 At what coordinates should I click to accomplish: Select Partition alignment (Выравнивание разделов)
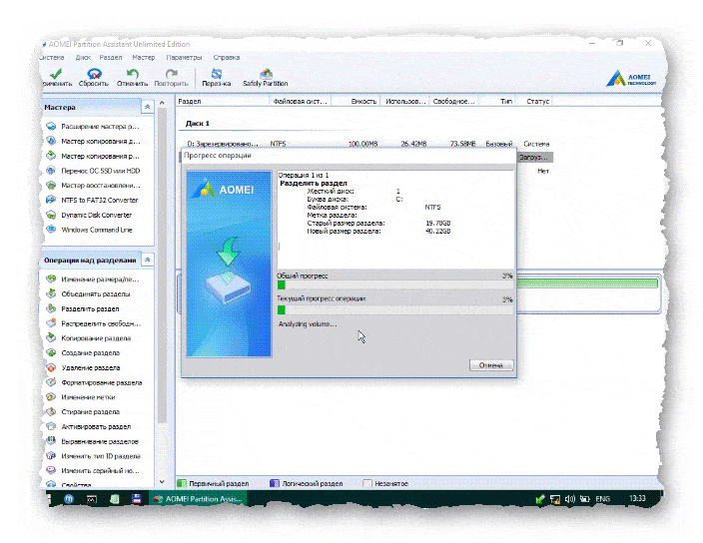[92, 441]
